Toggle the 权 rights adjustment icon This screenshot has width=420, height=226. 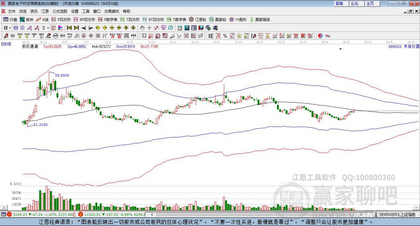(x=53, y=28)
